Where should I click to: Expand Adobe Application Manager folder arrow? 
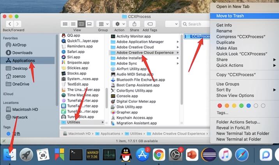click(178, 42)
